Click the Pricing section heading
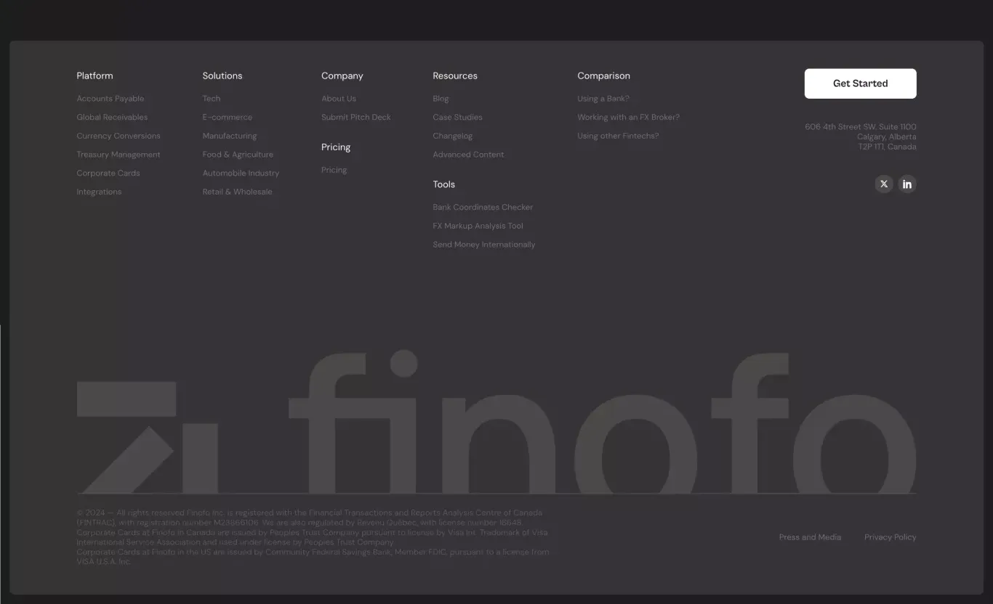The height and width of the screenshot is (604, 993). pos(336,147)
